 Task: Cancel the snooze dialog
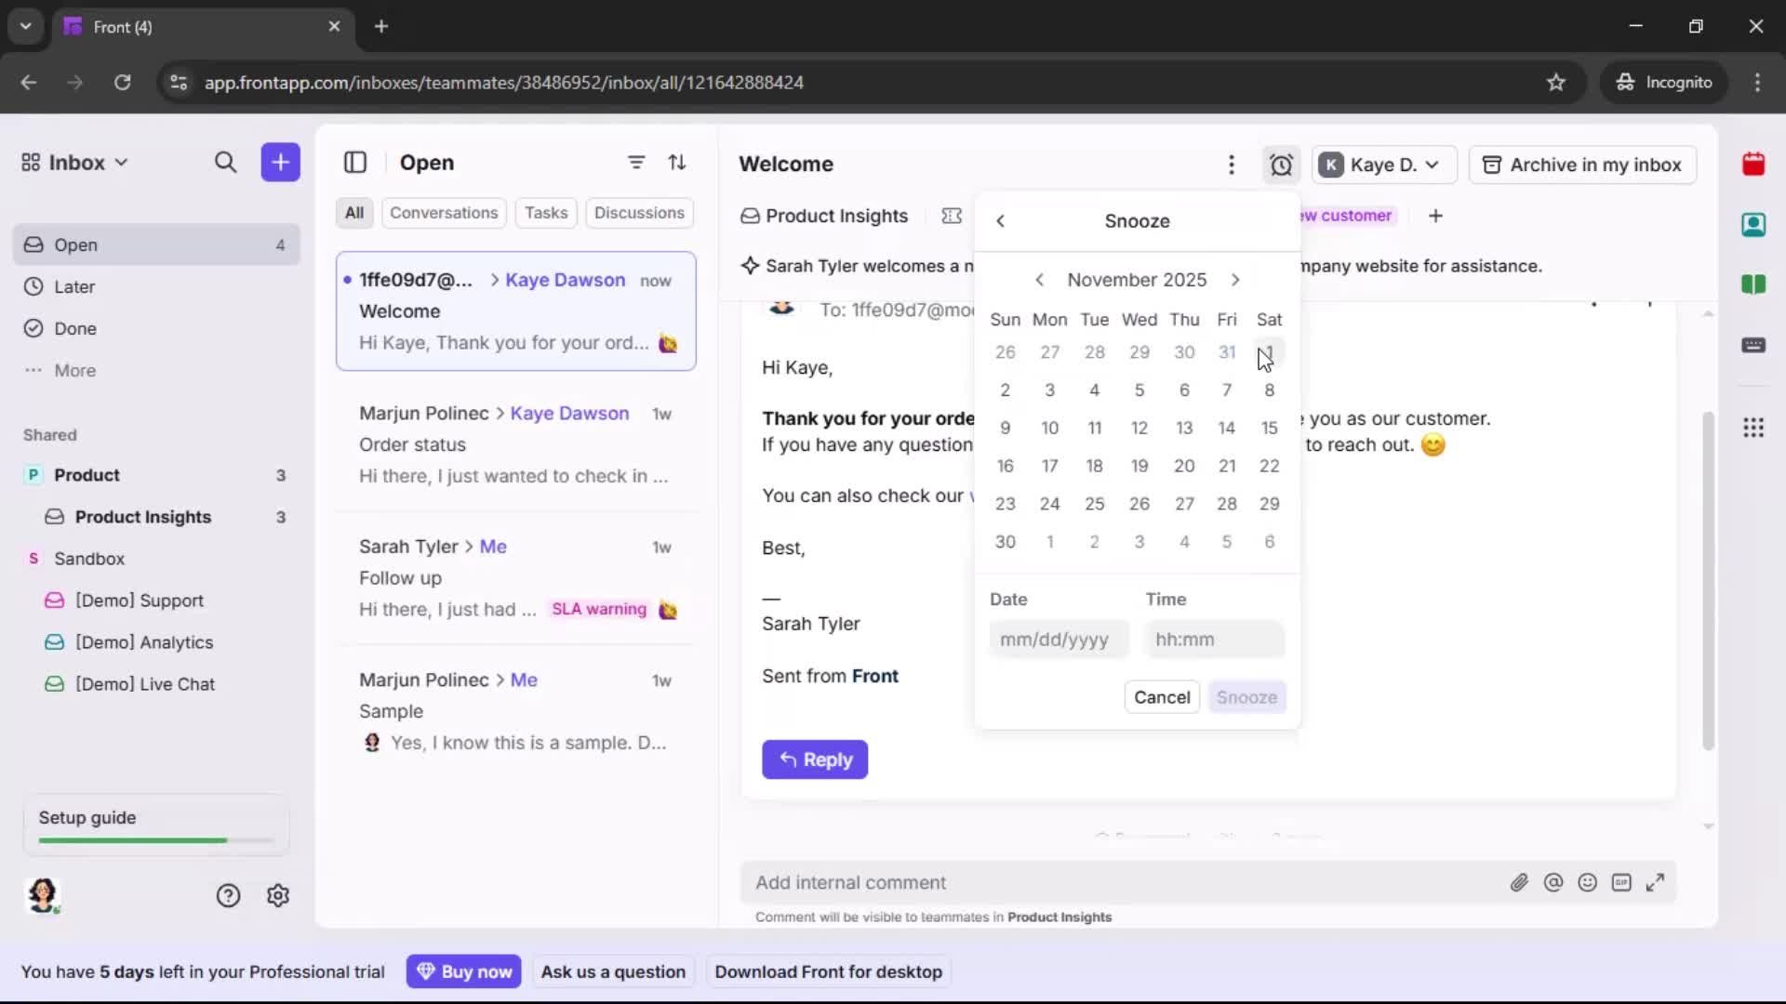coord(1161,696)
